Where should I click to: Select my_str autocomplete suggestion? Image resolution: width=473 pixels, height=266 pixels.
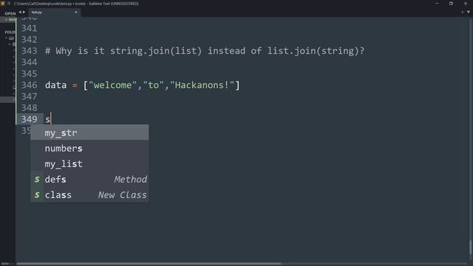tap(89, 133)
